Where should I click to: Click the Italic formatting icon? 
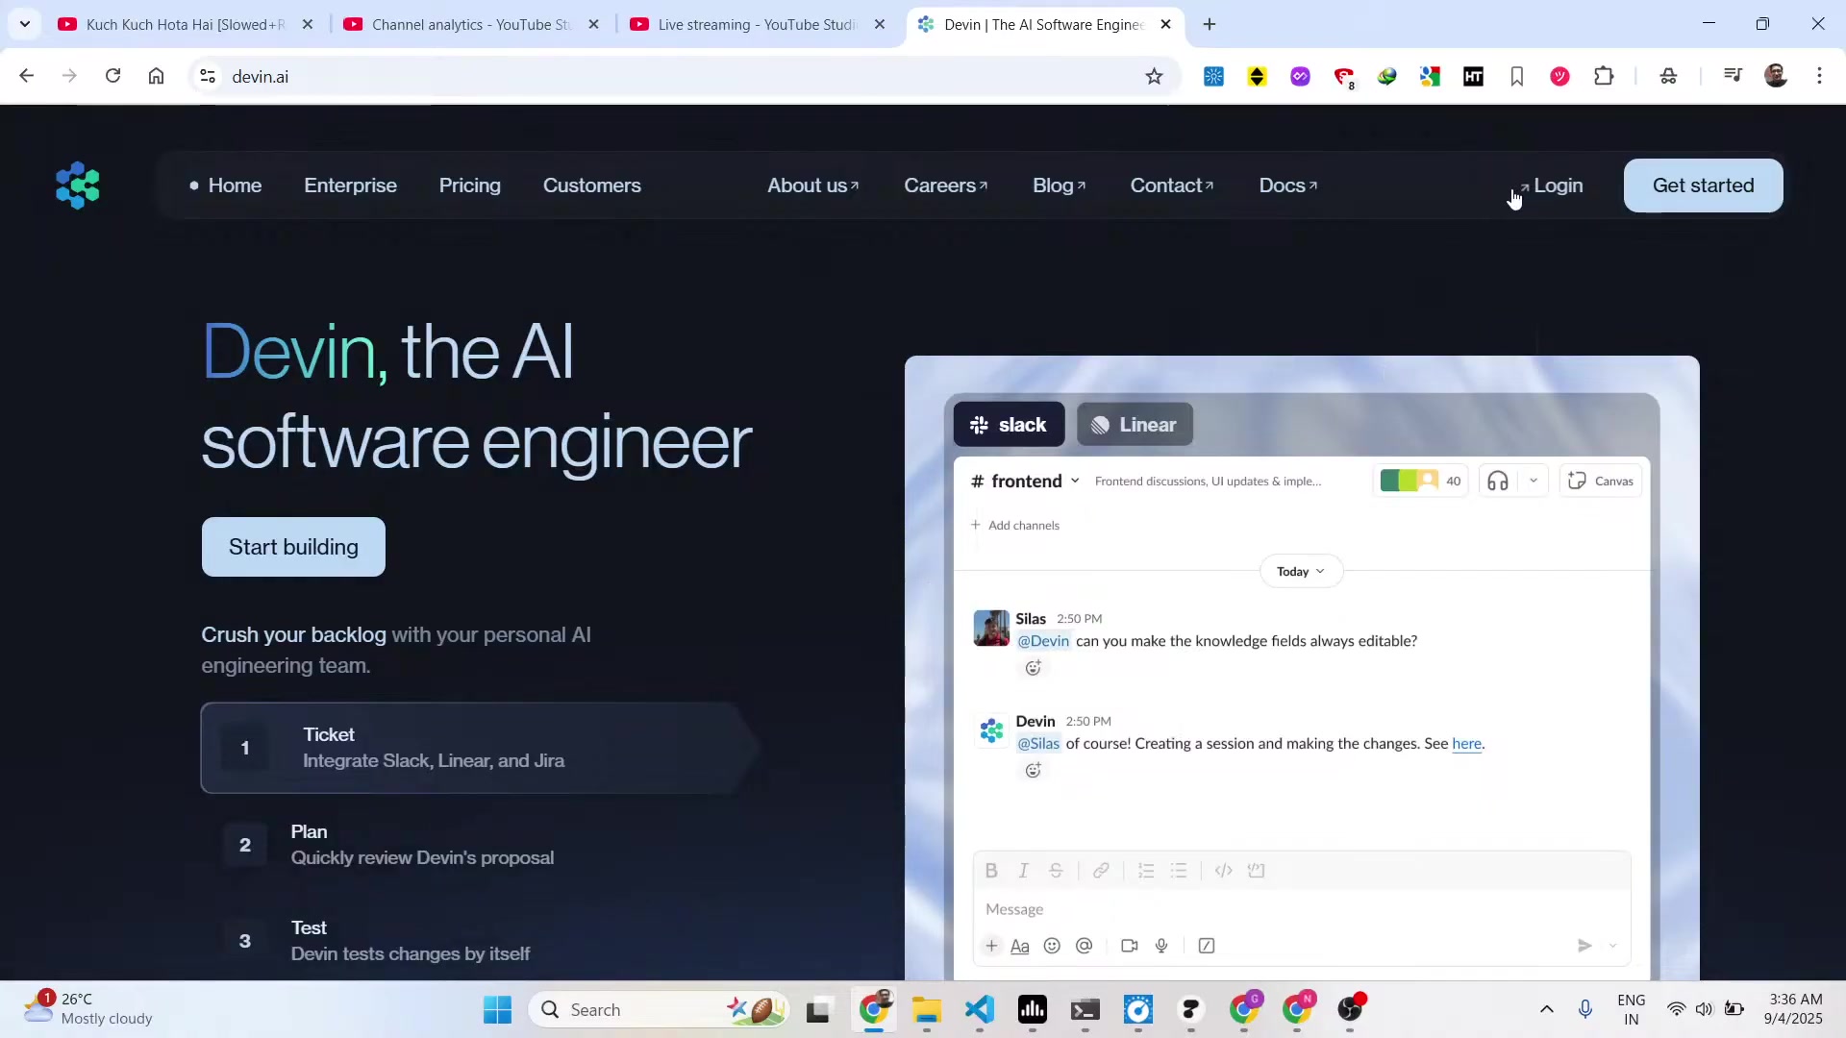1023,871
